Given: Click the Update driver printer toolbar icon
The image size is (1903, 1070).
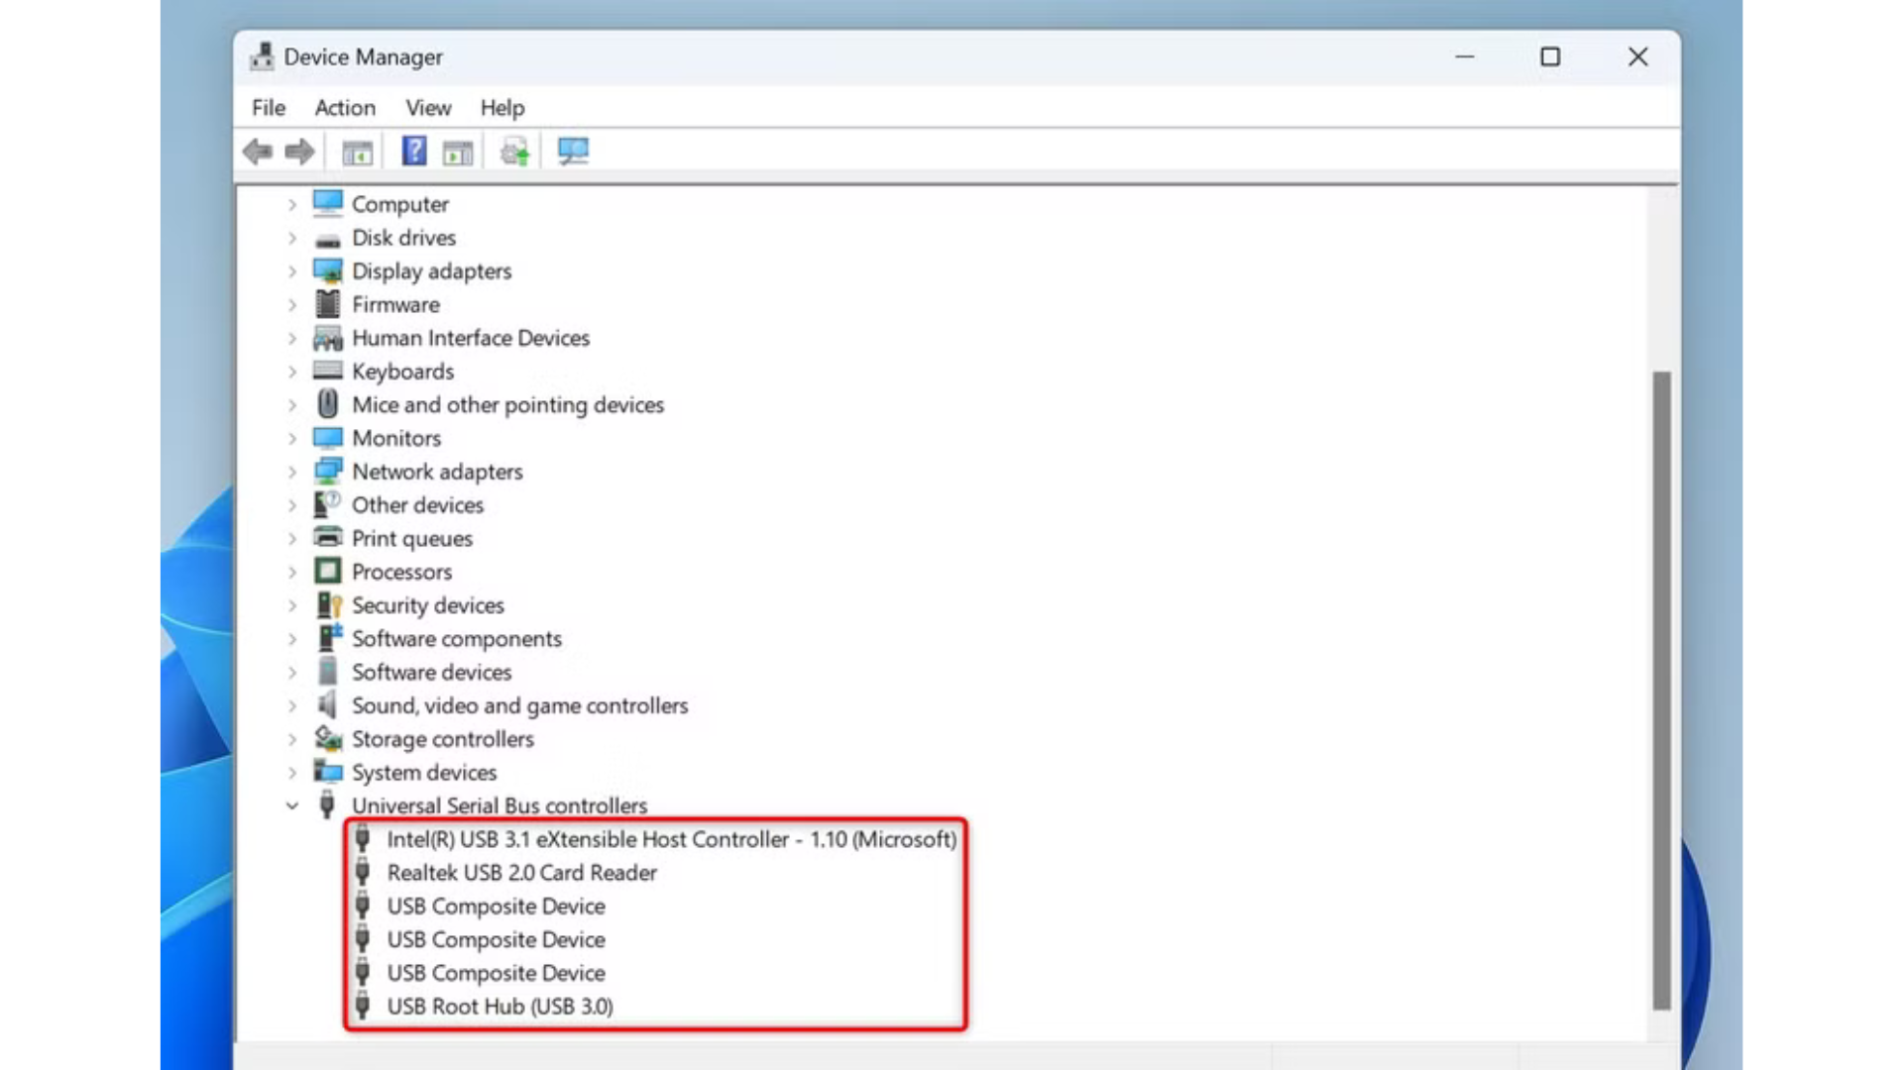Looking at the screenshot, I should pyautogui.click(x=515, y=152).
